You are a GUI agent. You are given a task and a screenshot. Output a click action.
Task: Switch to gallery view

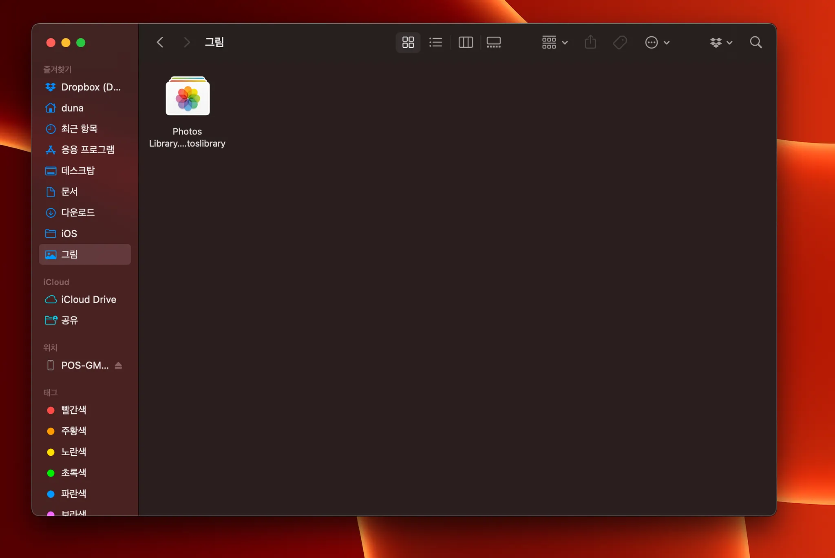tap(493, 42)
